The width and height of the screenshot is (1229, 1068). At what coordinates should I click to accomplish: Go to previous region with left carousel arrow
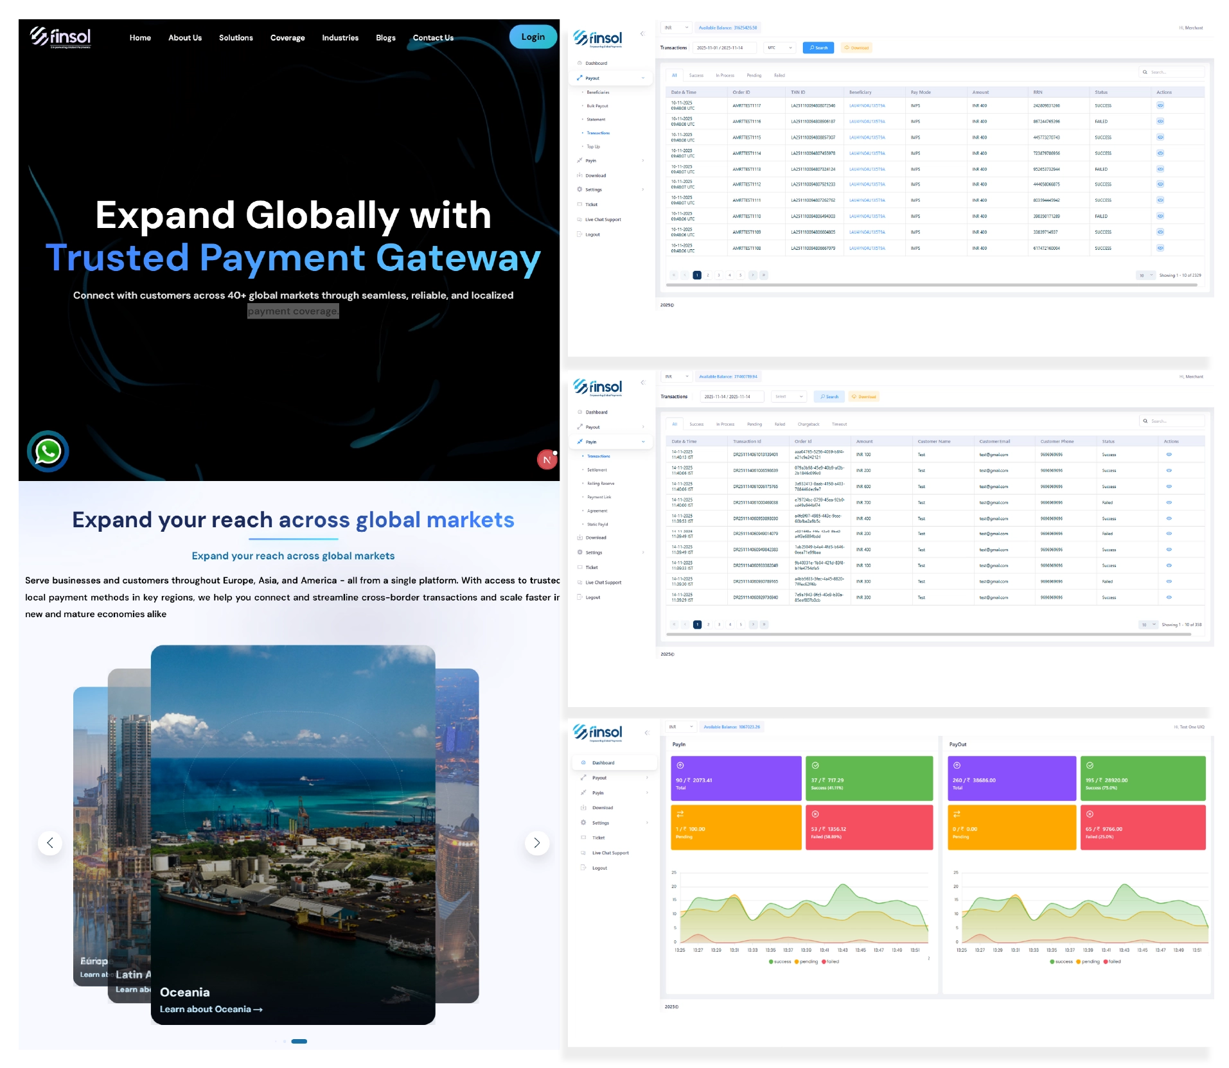pyautogui.click(x=50, y=843)
